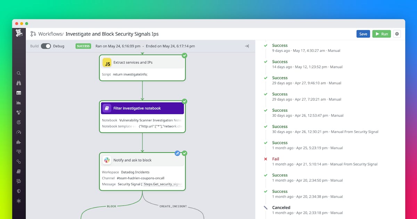Expand the Canceled run from Apr 20
This screenshot has width=417, height=219.
point(281,208)
